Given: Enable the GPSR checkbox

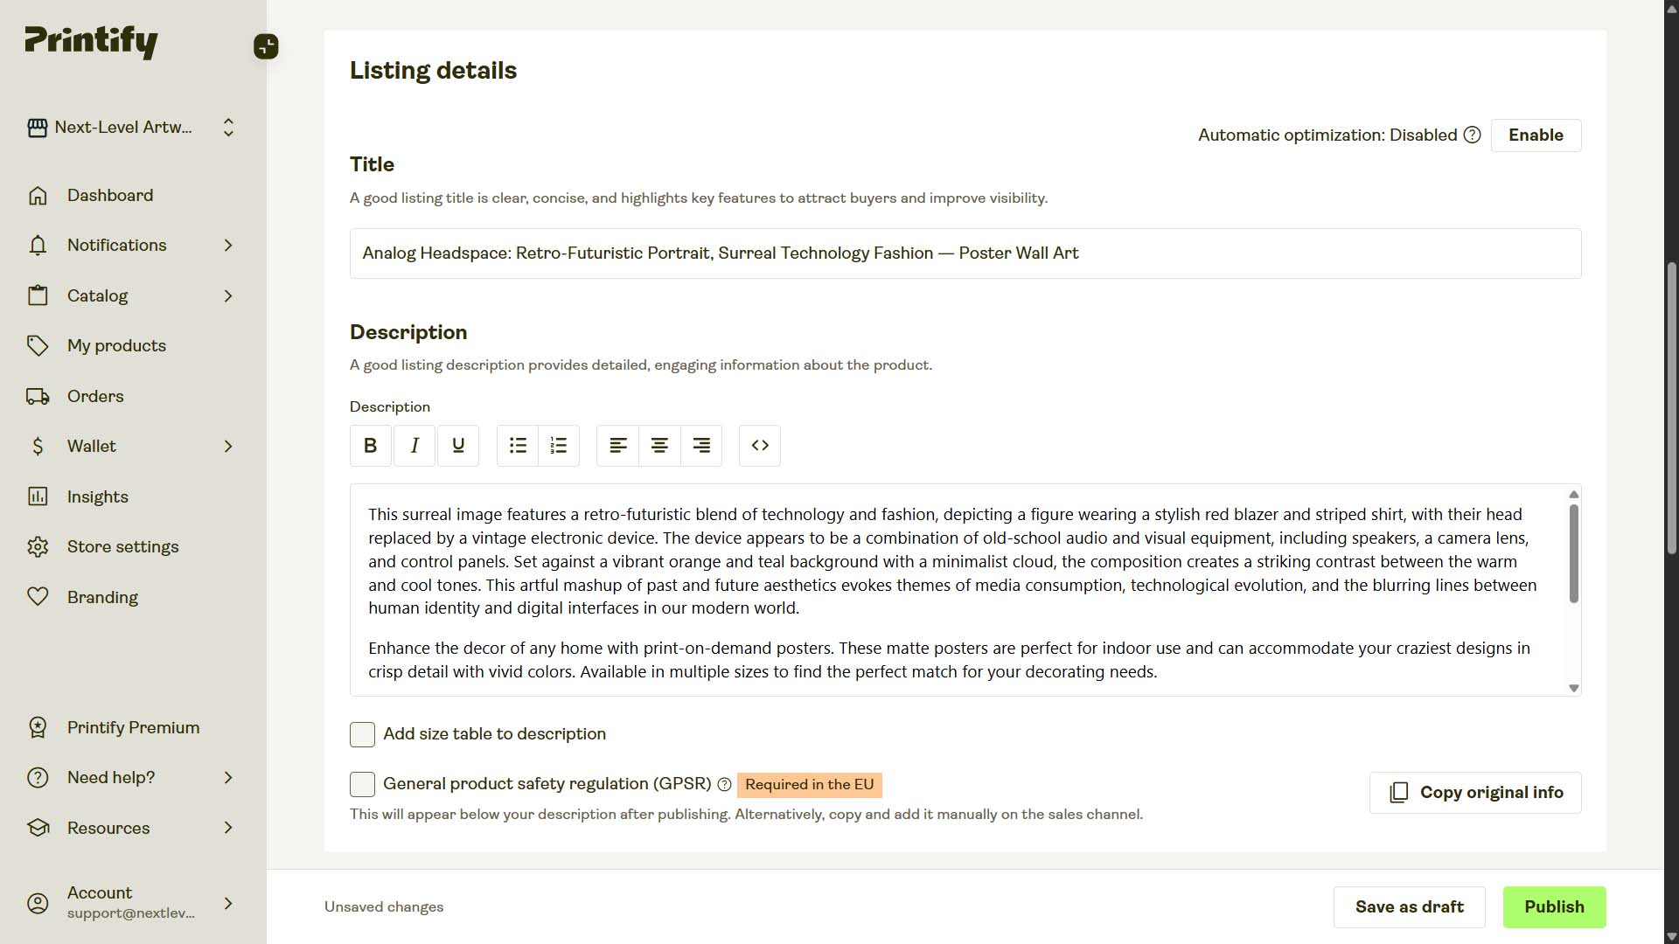Looking at the screenshot, I should coord(362,784).
